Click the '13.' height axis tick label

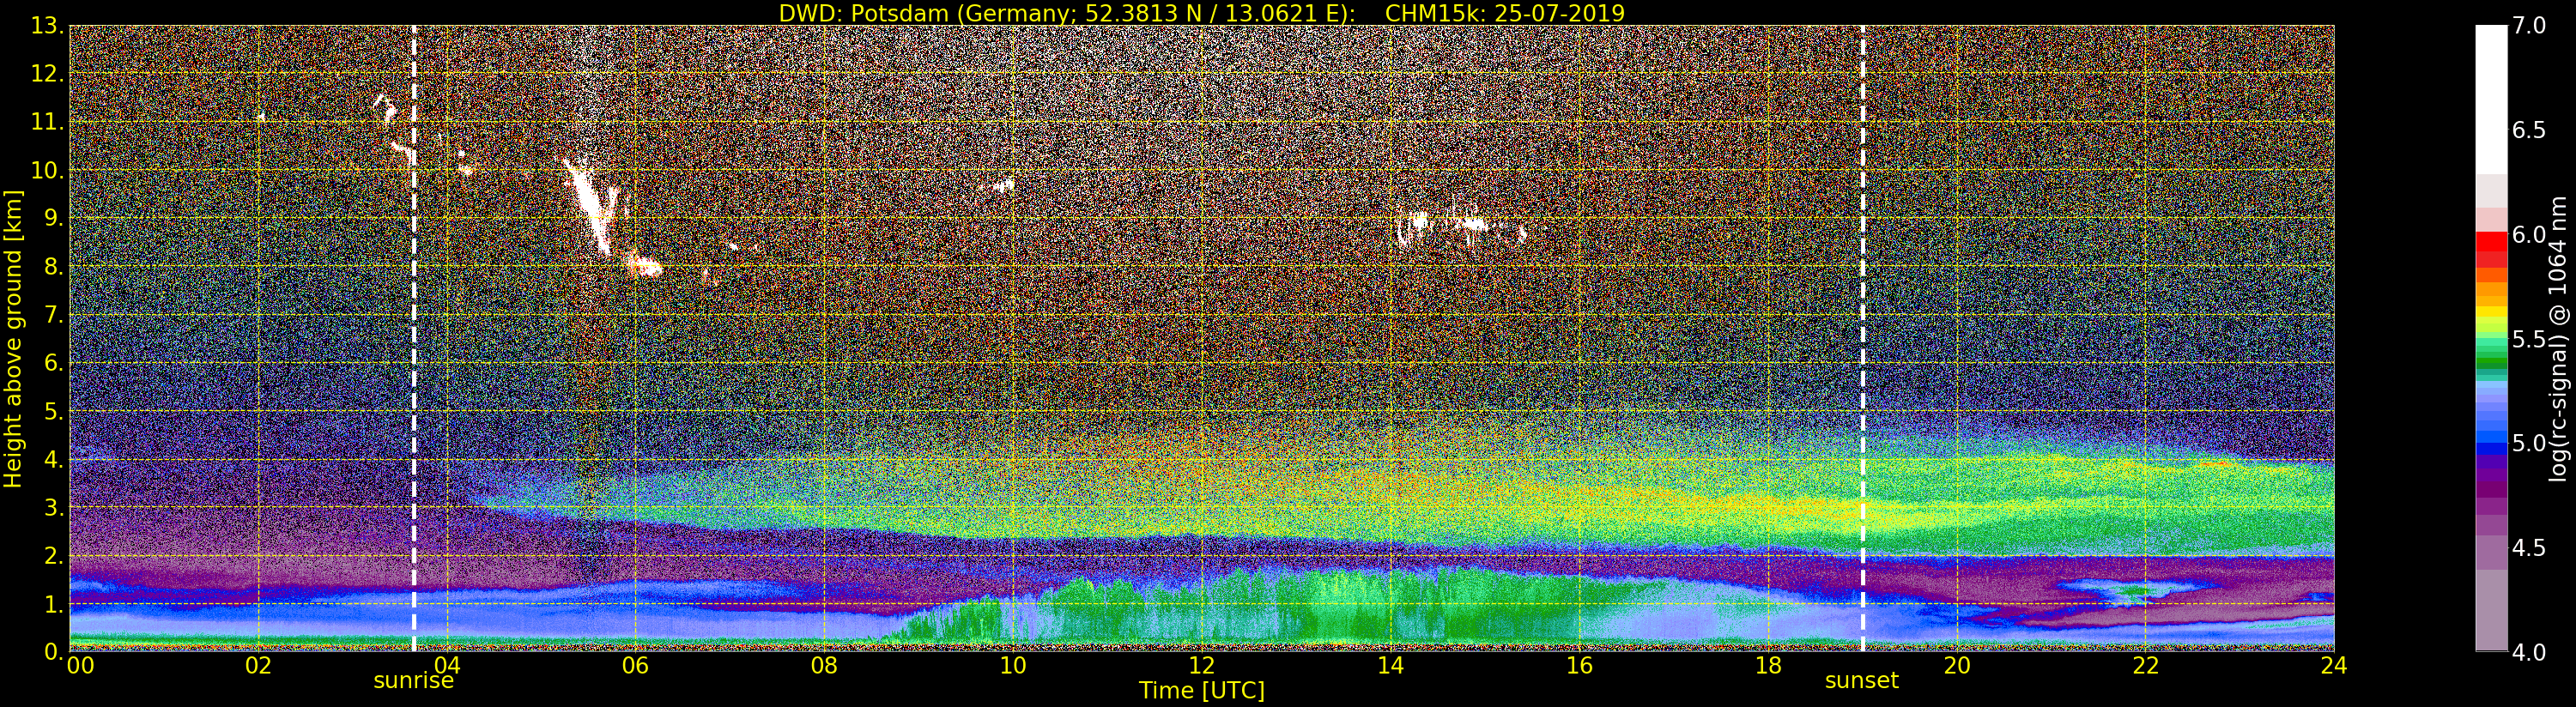[x=47, y=26]
